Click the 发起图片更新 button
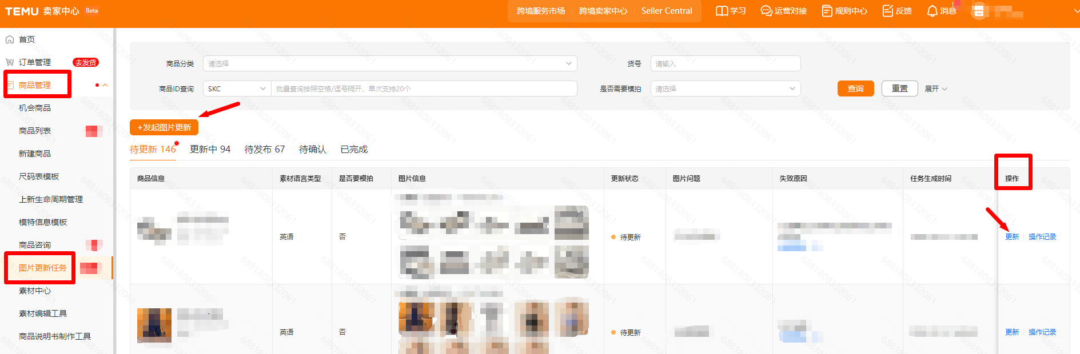The image size is (1080, 354). [164, 127]
